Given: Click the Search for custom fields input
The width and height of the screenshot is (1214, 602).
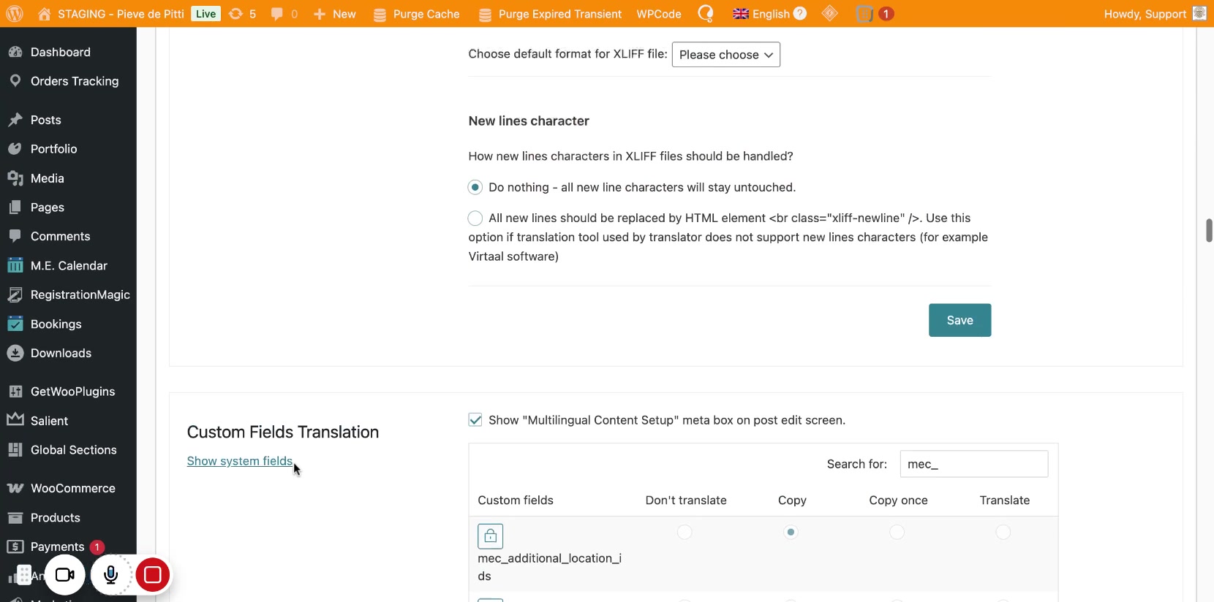Looking at the screenshot, I should [x=973, y=464].
